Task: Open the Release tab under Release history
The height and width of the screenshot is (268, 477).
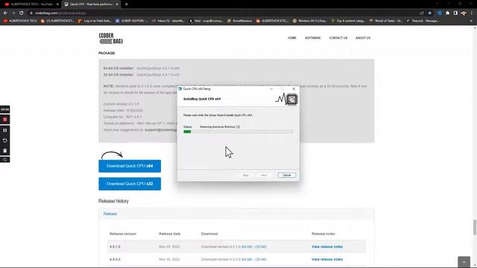Action: click(110, 214)
